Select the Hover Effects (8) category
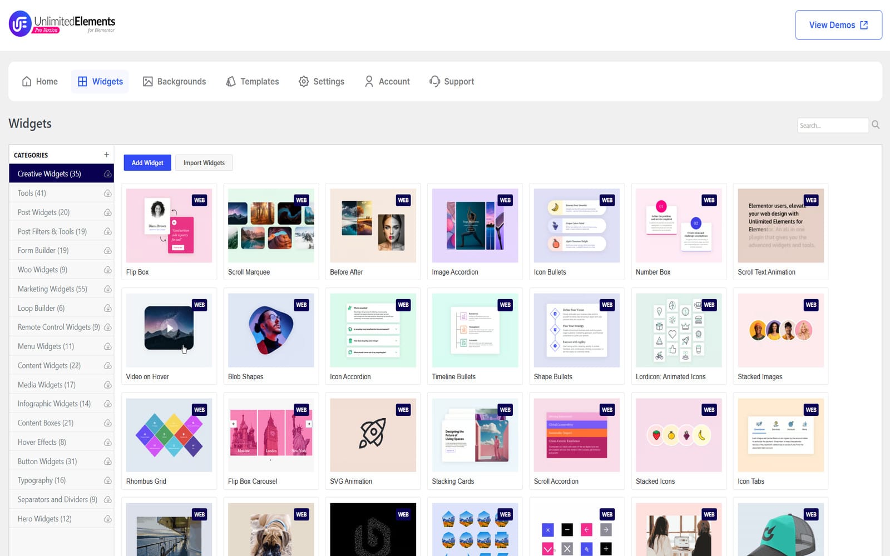The image size is (890, 556). point(61,442)
